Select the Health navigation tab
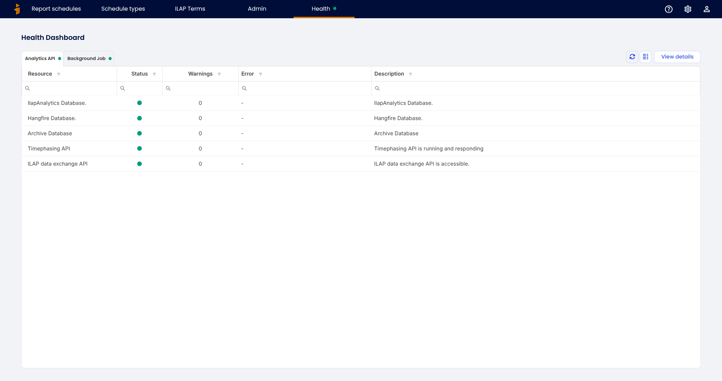Image resolution: width=722 pixels, height=381 pixels. (324, 9)
